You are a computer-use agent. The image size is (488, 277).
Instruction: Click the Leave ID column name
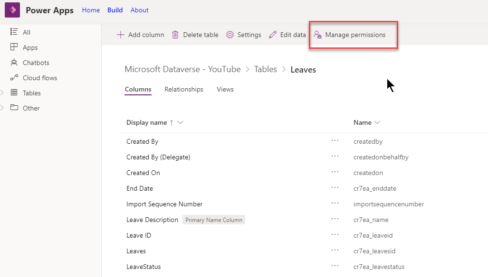tap(139, 235)
